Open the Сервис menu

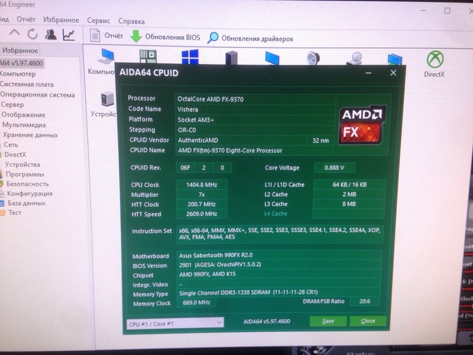99,20
